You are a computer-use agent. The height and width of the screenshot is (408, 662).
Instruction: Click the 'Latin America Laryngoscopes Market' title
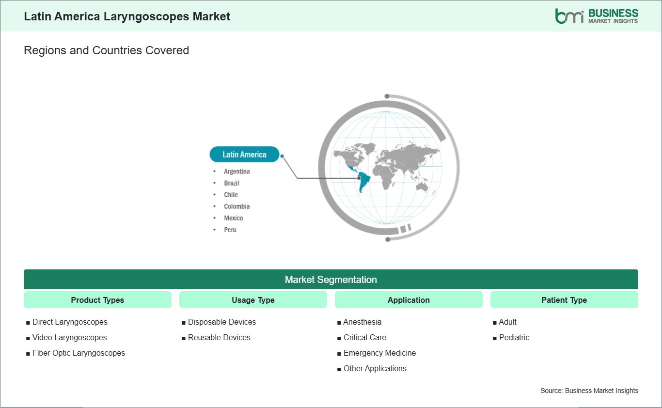coord(127,16)
